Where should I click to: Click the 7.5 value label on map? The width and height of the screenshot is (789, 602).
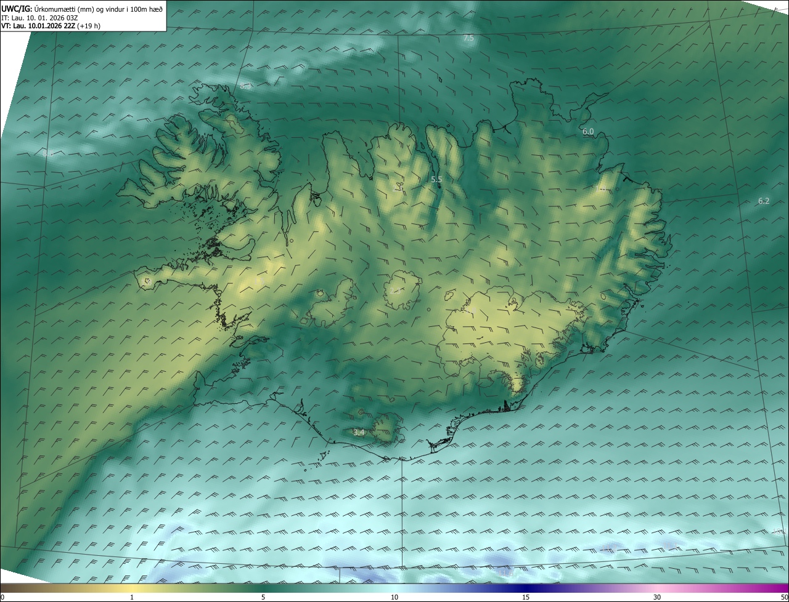(468, 38)
